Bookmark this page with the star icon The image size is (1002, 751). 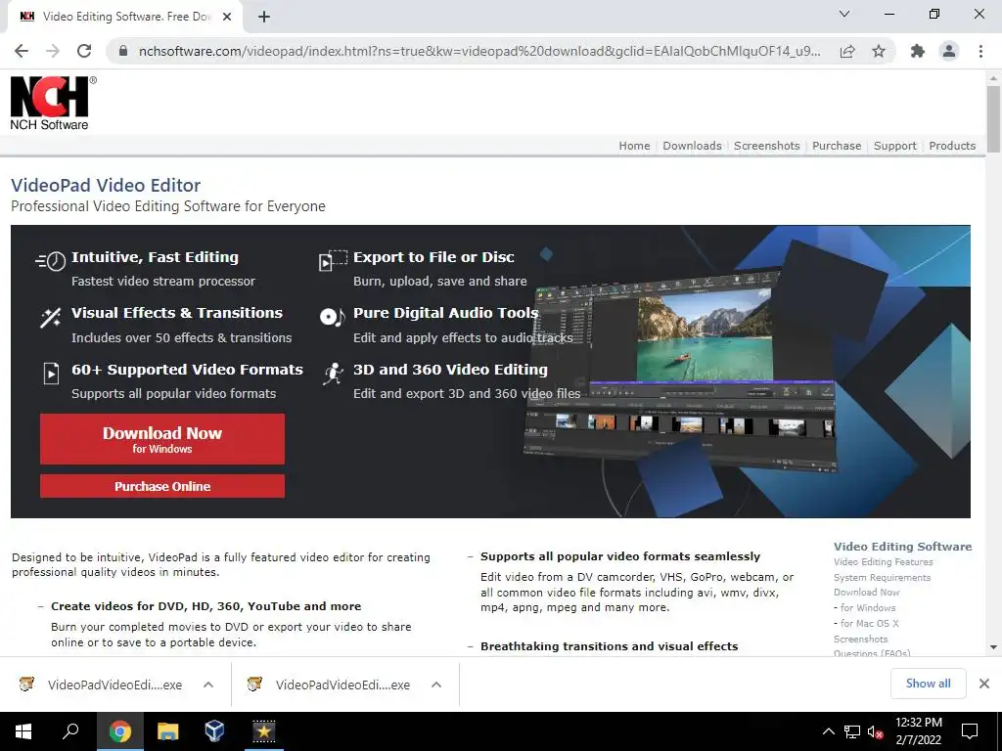tap(879, 51)
